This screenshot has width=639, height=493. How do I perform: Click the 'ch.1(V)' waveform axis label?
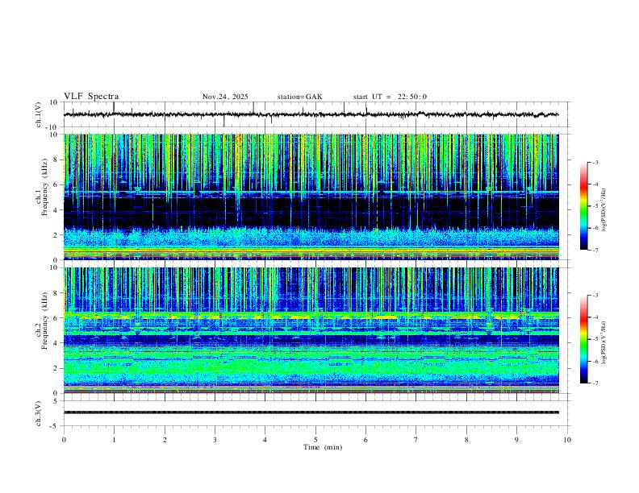coord(39,114)
